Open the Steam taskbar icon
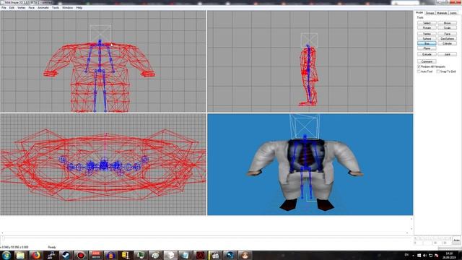This screenshot has width=462, height=260. click(66, 255)
